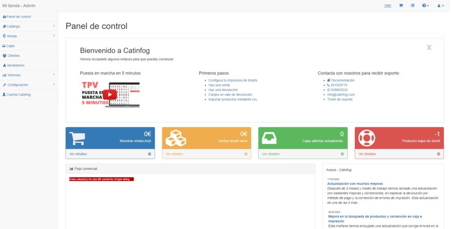The height and width of the screenshot is (229, 452).
Task: Click the wrench icon next to Configuración
Action: pos(4,85)
